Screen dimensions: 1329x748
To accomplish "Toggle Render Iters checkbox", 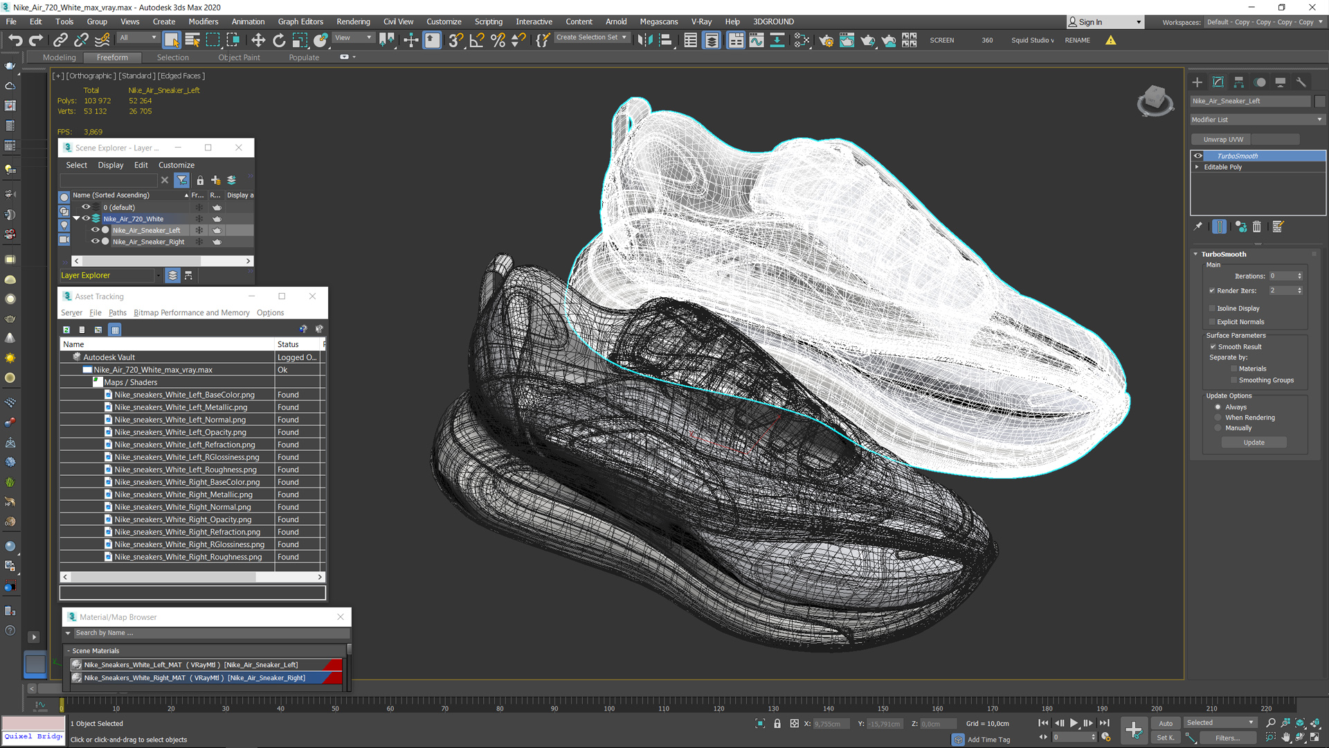I will point(1212,291).
